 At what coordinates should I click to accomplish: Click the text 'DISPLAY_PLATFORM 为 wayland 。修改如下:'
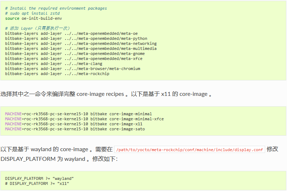59,159
